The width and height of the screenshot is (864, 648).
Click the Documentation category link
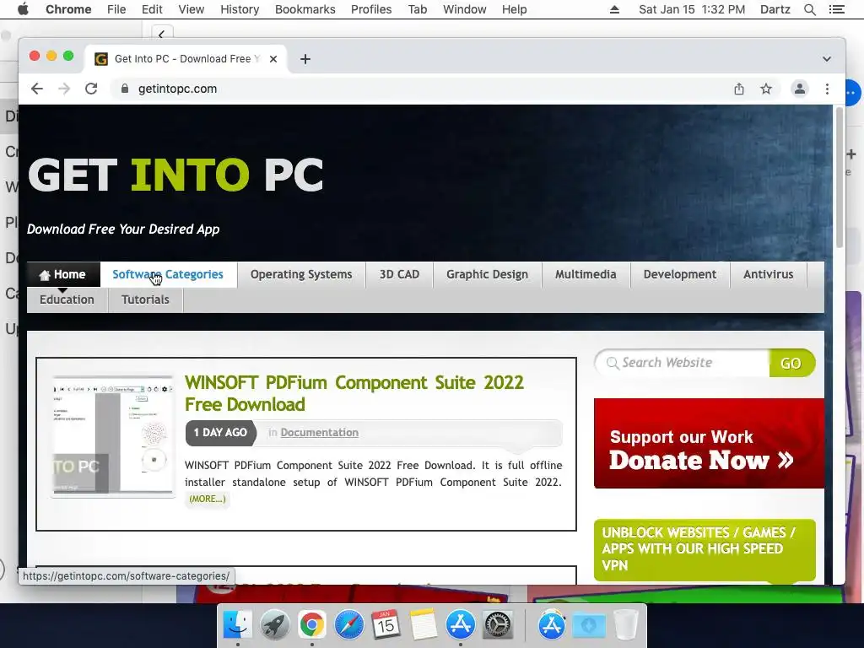320,433
